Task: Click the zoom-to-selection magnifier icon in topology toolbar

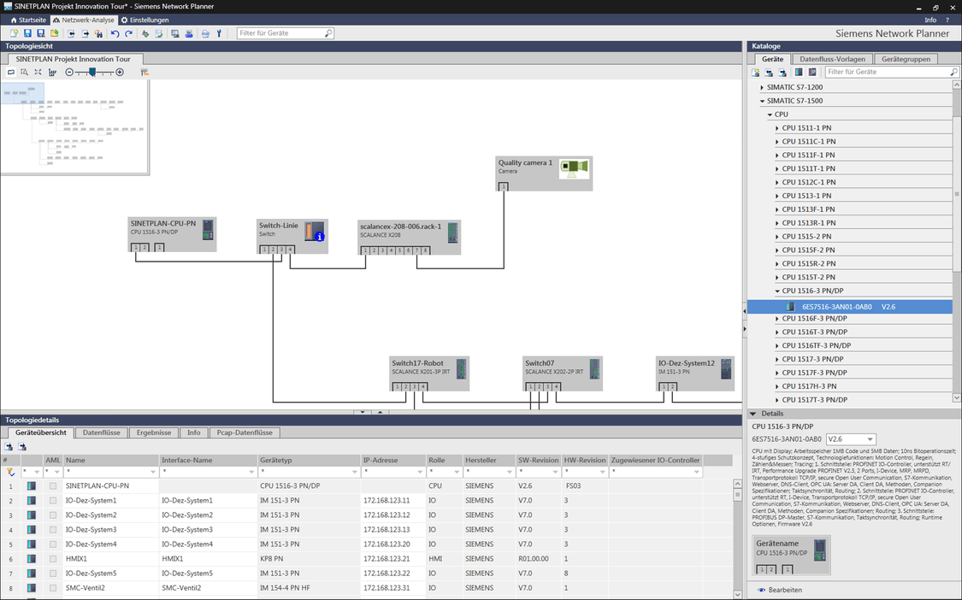Action: [x=25, y=73]
